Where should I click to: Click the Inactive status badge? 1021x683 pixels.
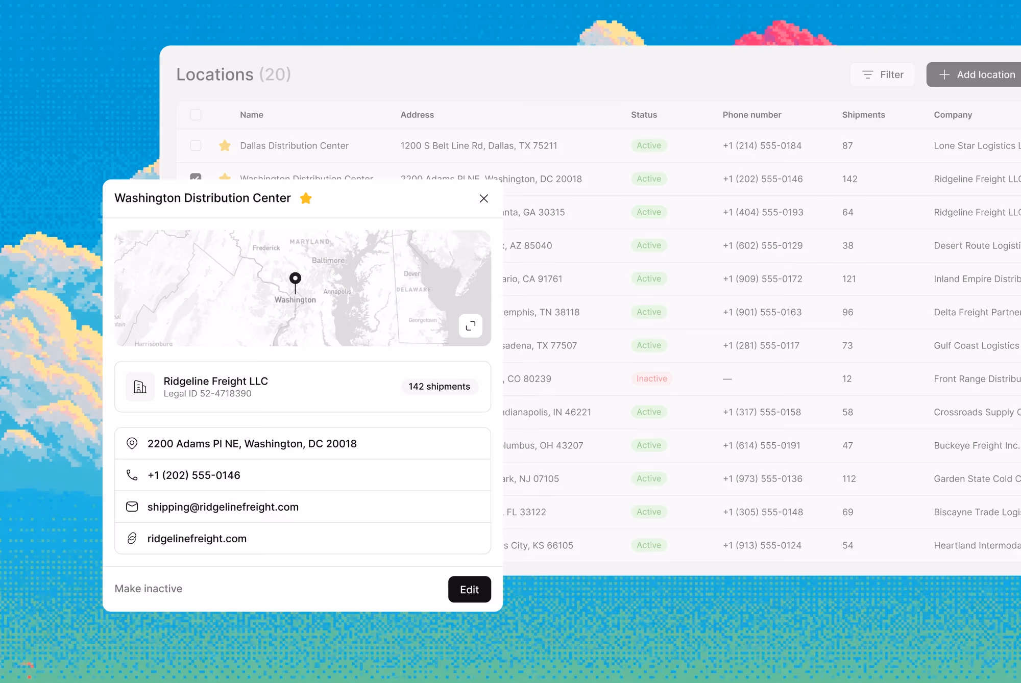(652, 378)
